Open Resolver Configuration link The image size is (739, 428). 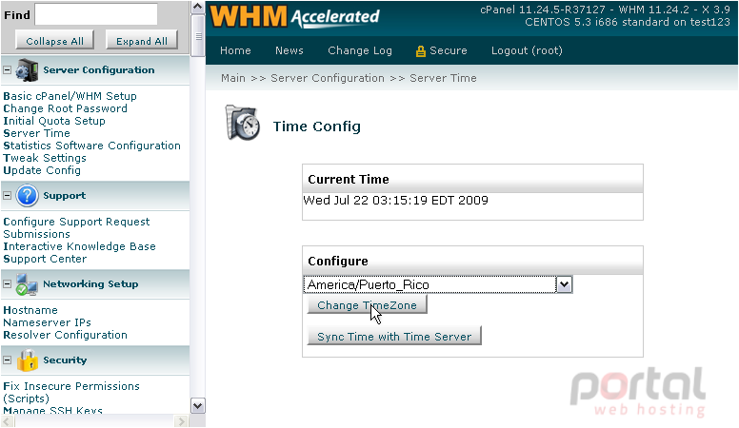pyautogui.click(x=65, y=335)
